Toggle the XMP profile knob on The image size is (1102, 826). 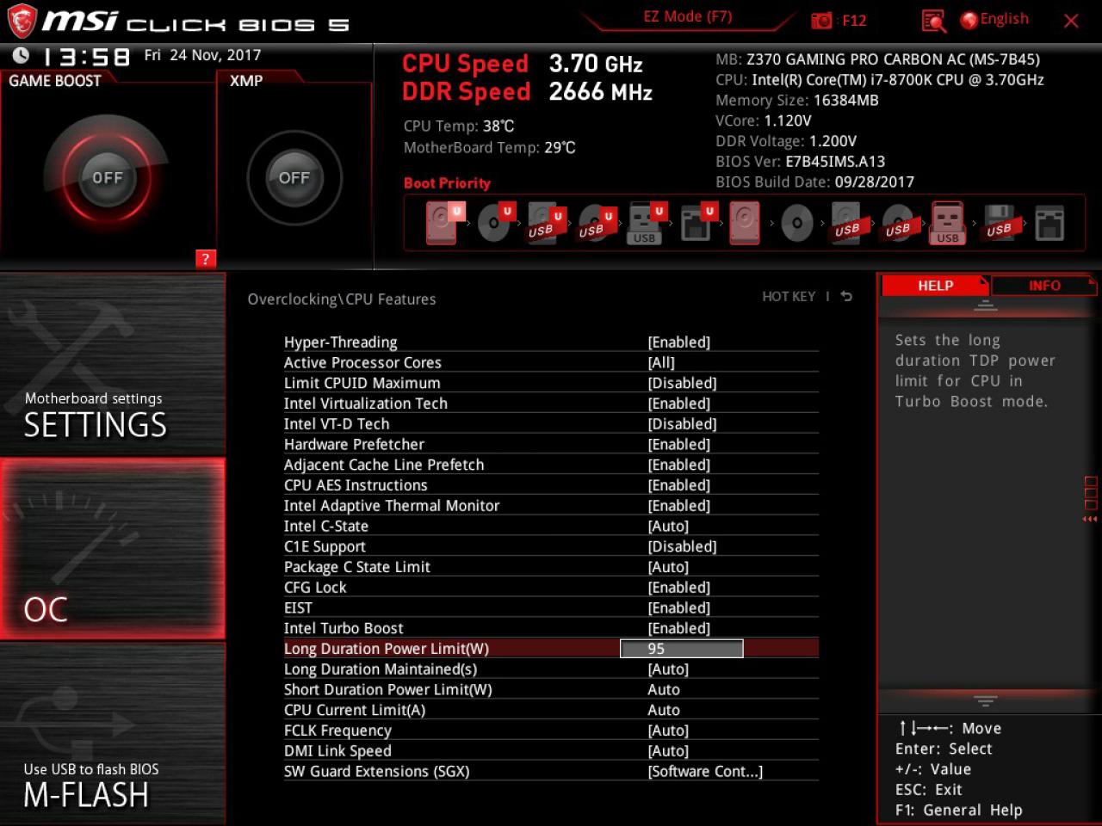coord(294,178)
